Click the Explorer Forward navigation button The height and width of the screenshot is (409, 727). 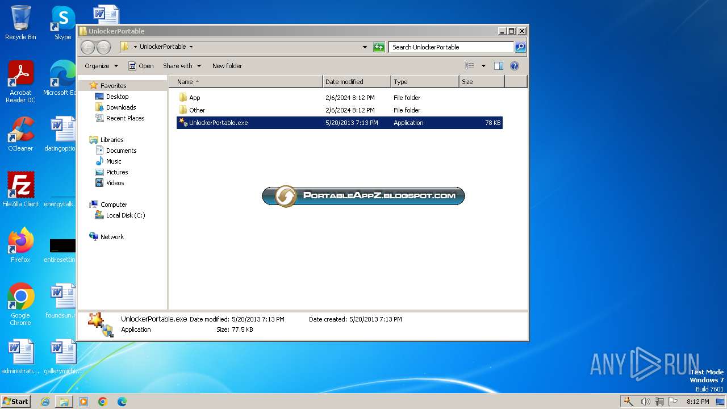click(x=103, y=47)
